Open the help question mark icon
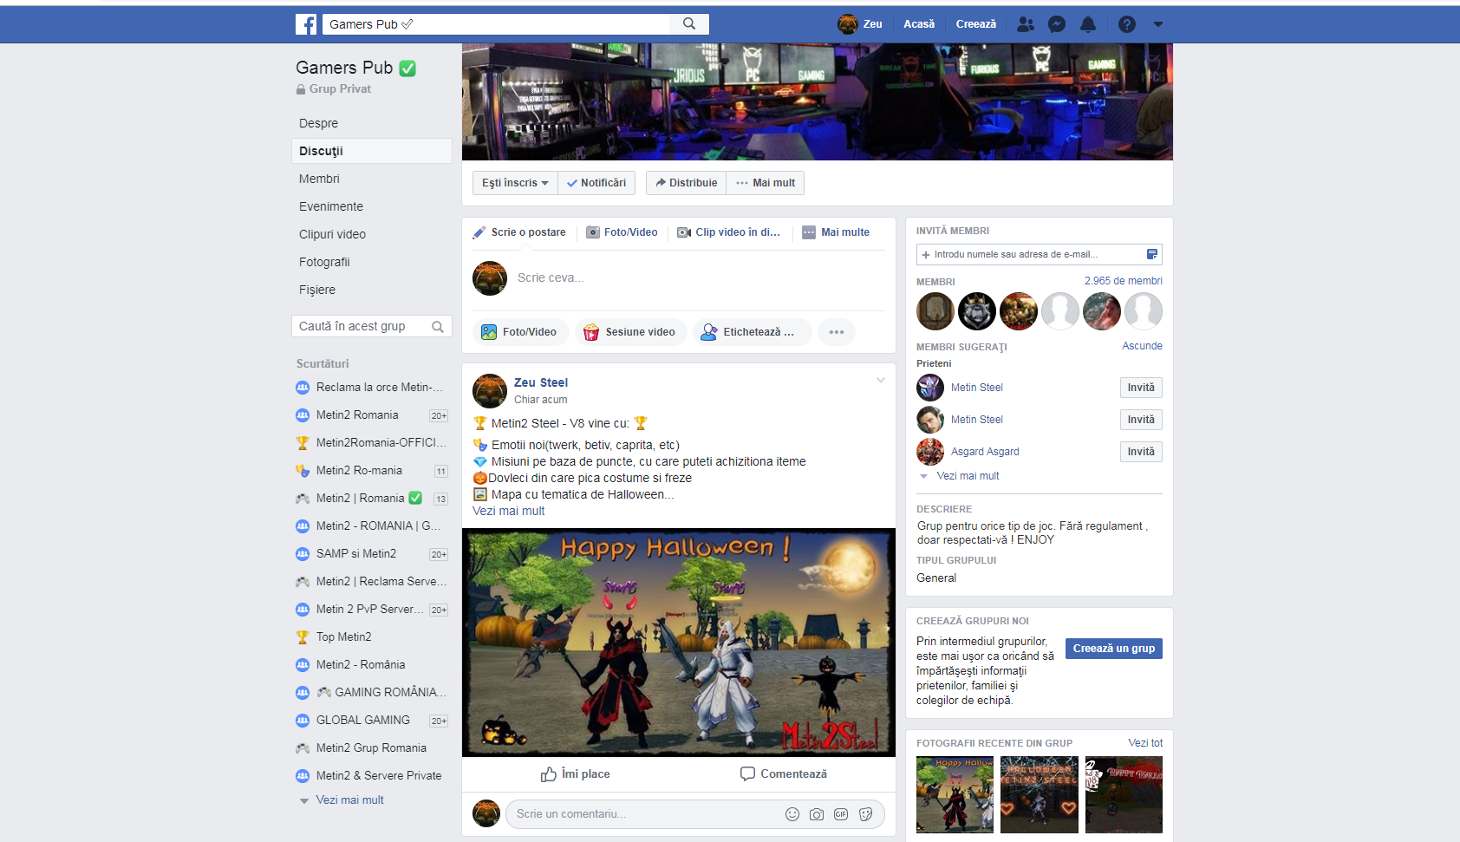The width and height of the screenshot is (1460, 842). tap(1126, 24)
